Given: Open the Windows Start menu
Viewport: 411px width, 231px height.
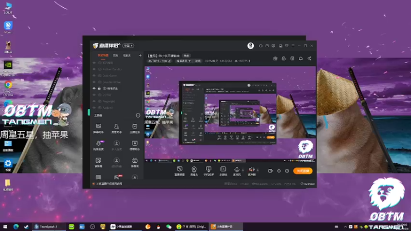Looking at the screenshot, I should coord(5,227).
